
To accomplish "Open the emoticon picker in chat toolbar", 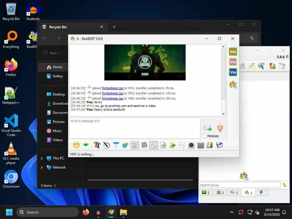I will [76, 145].
